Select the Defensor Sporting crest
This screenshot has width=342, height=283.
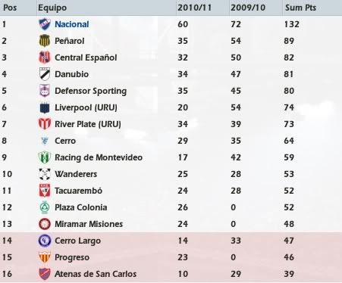pyautogui.click(x=45, y=91)
